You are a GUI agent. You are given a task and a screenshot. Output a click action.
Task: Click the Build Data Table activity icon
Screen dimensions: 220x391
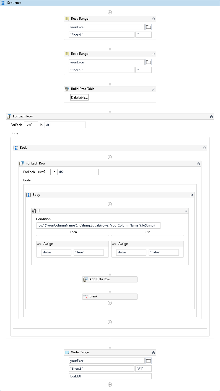coord(67,89)
